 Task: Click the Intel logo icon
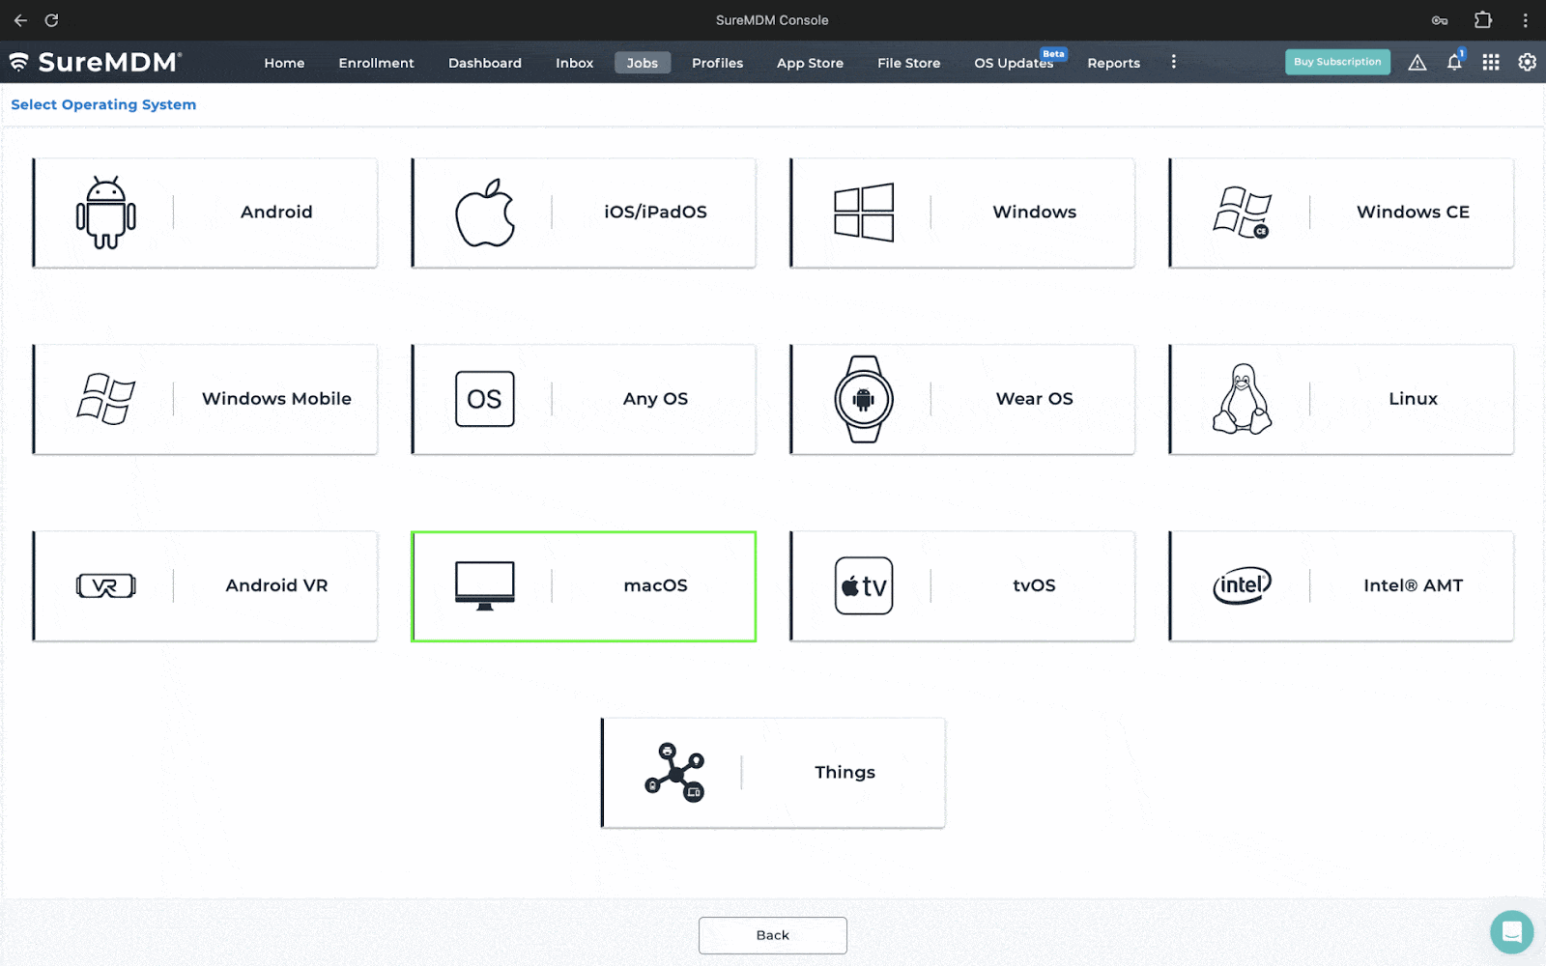pos(1243,585)
